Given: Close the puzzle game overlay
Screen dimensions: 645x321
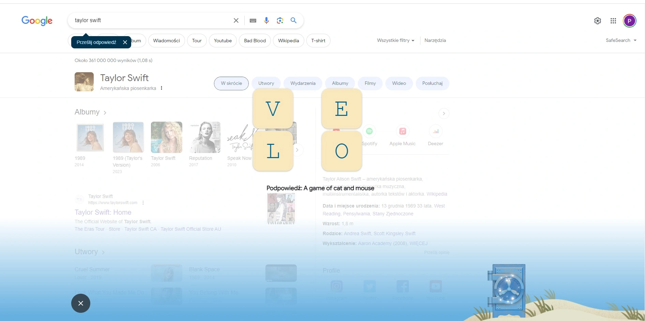Looking at the screenshot, I should tap(81, 303).
